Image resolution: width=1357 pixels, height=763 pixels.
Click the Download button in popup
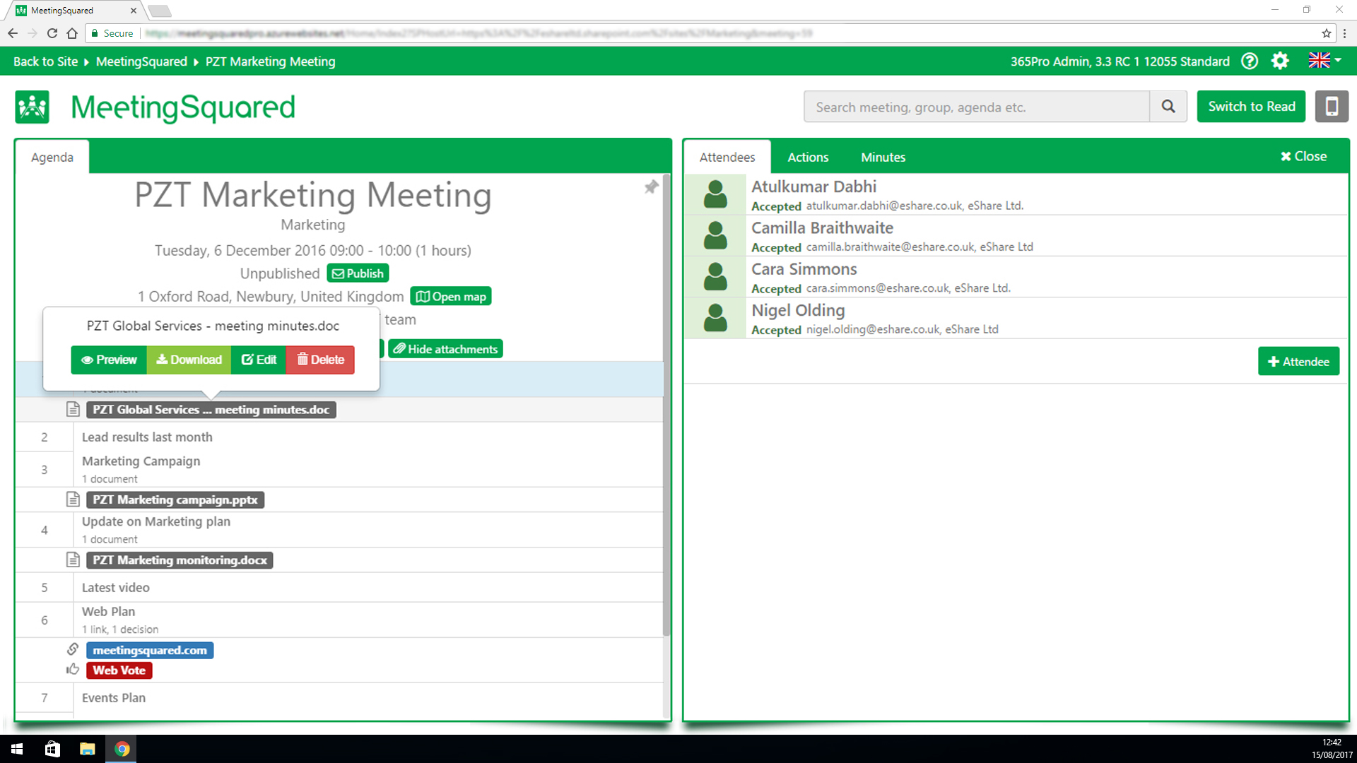coord(189,360)
